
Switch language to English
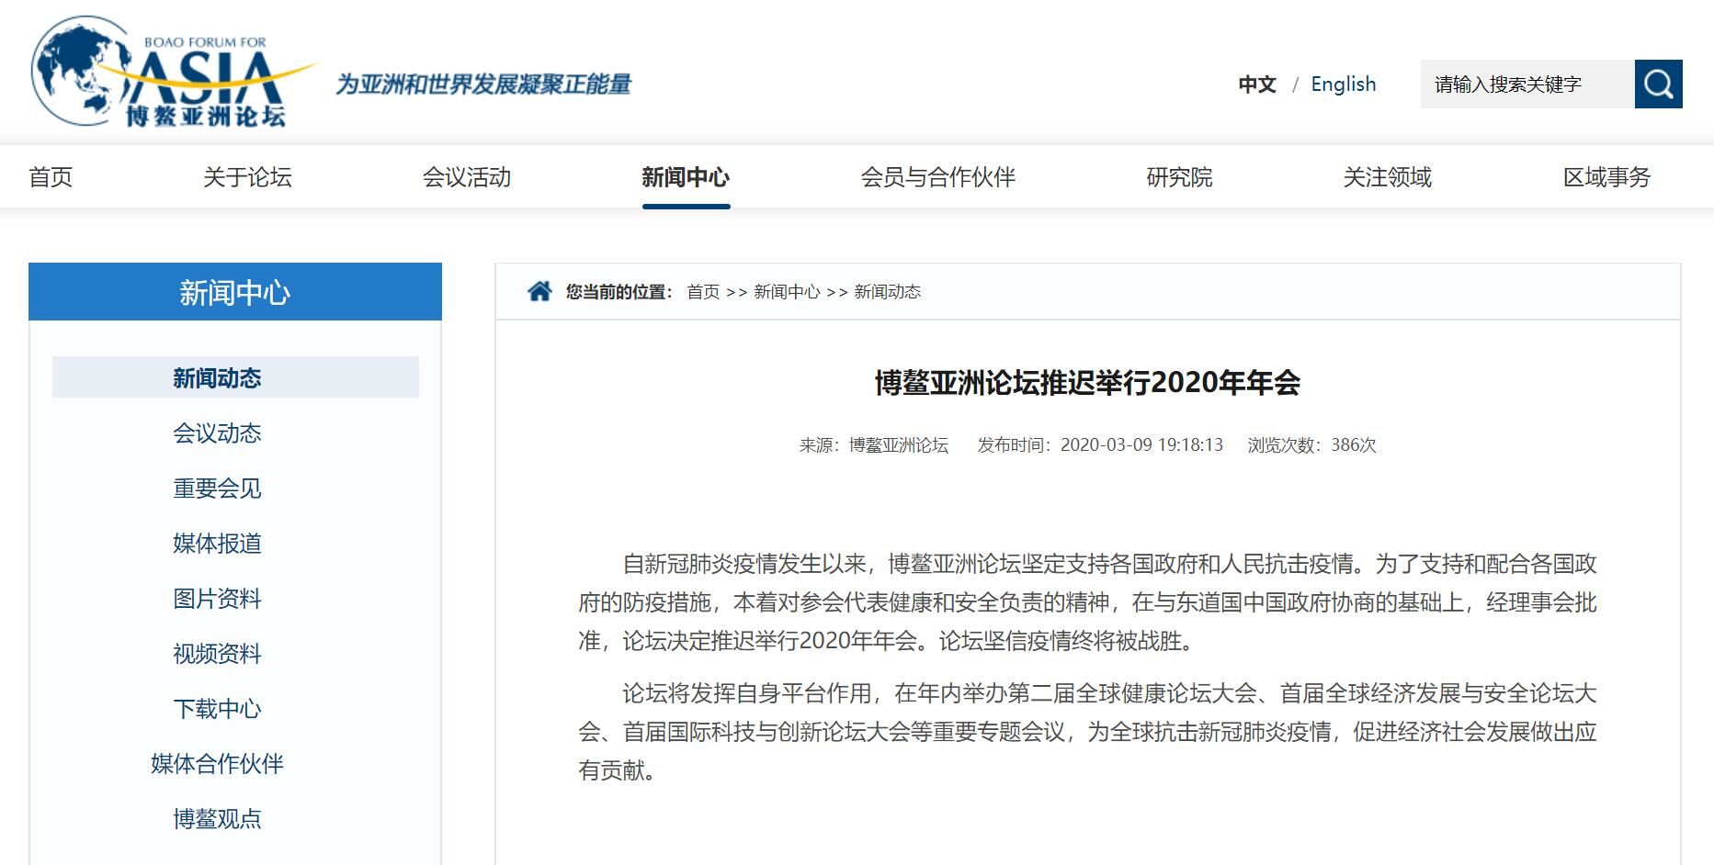[x=1343, y=84]
